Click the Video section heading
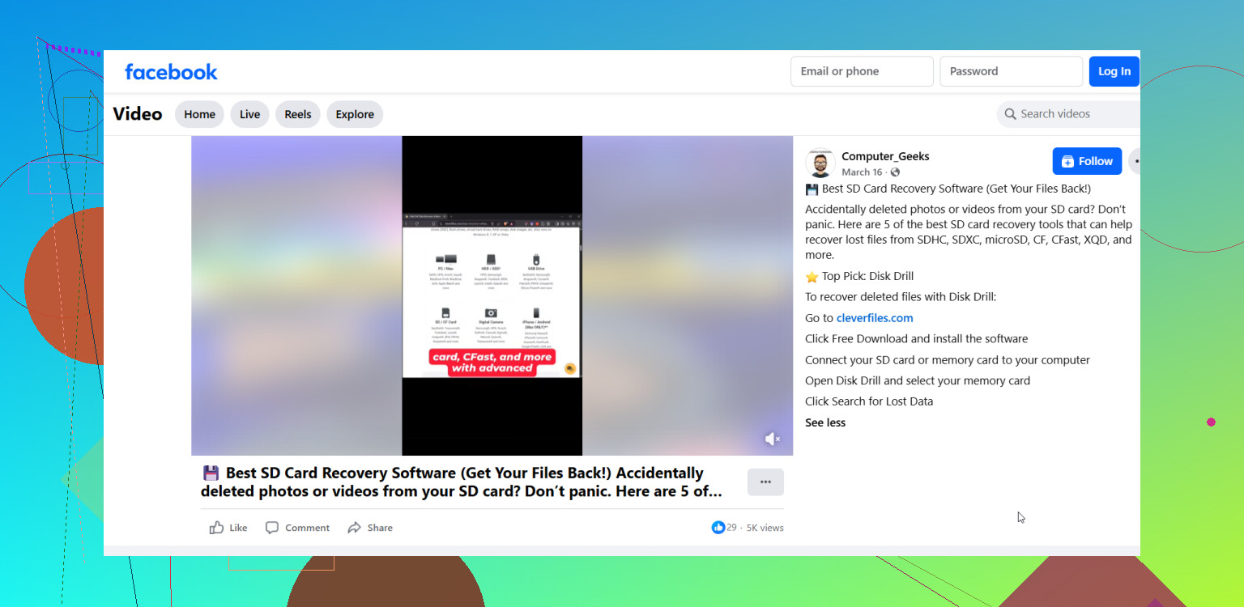This screenshot has width=1244, height=607. [138, 114]
